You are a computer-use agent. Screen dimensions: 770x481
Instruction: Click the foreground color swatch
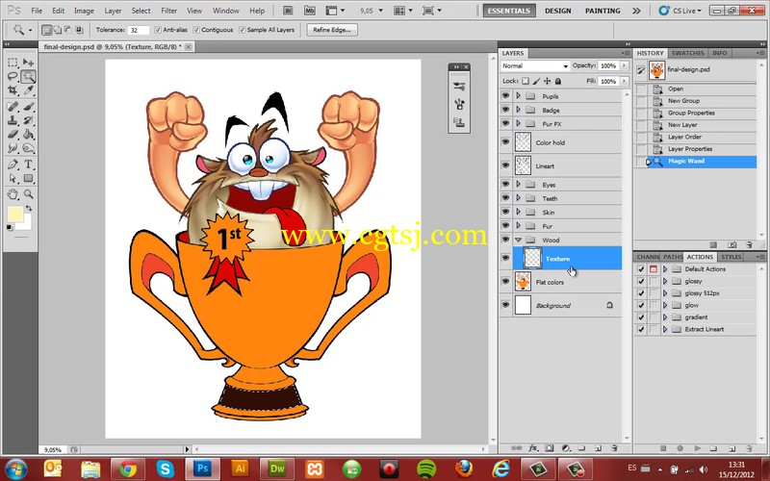(14, 214)
